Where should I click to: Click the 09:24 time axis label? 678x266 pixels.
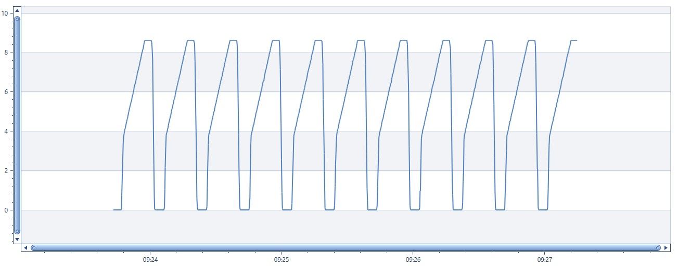pos(150,259)
